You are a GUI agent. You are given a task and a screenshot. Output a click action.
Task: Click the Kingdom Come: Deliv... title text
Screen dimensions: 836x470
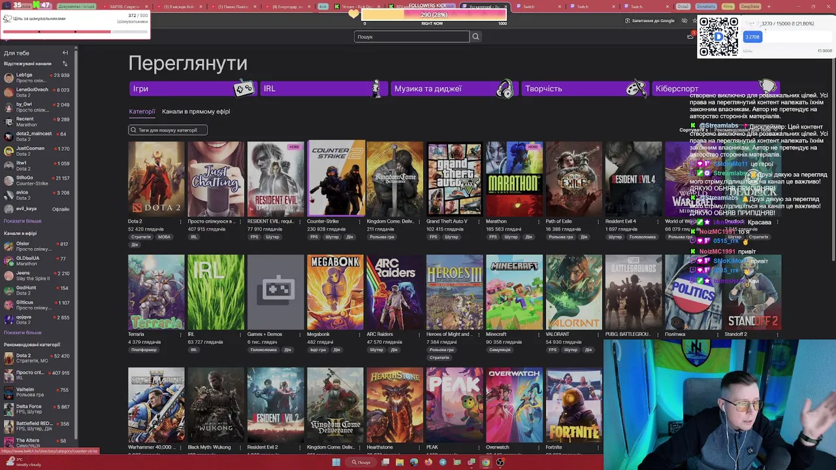pyautogui.click(x=391, y=221)
